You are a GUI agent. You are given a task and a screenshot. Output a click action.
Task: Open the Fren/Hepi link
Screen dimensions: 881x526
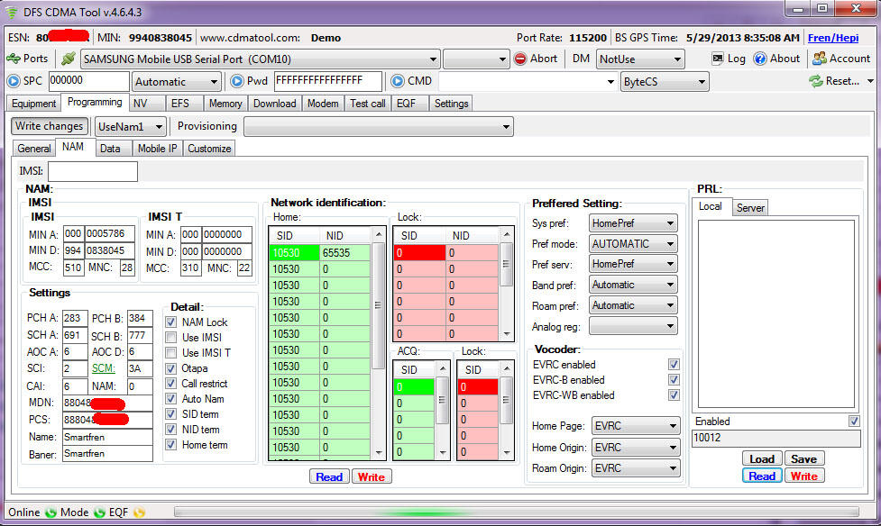click(833, 38)
